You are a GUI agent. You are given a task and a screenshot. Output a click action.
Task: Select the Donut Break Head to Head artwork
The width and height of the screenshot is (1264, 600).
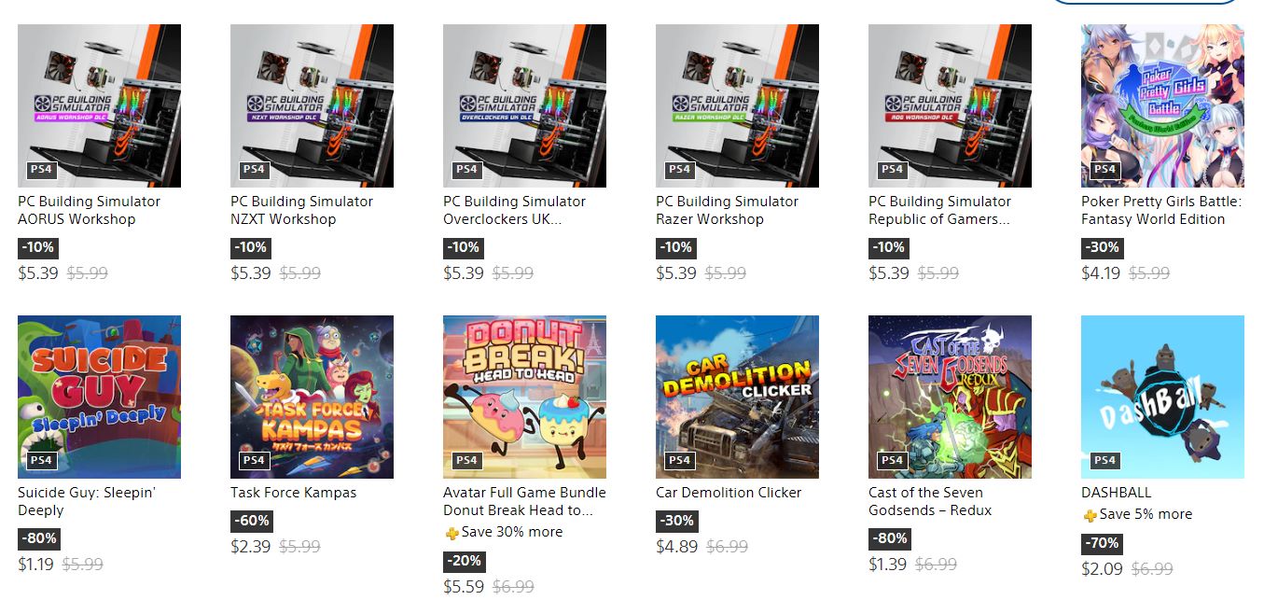pos(524,397)
